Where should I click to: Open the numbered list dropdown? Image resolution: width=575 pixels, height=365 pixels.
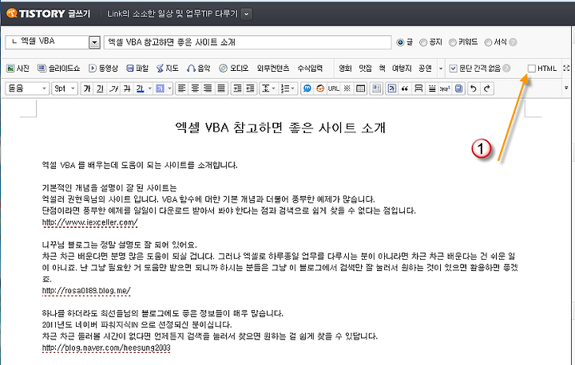point(287,88)
